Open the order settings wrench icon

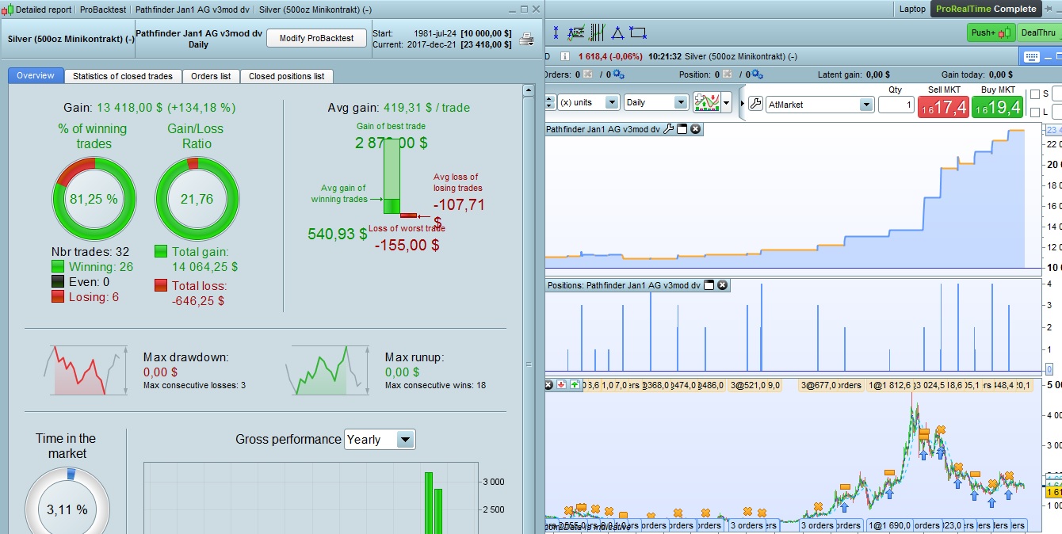tap(755, 104)
